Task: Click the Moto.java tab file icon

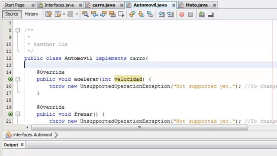Action: pos(181,5)
